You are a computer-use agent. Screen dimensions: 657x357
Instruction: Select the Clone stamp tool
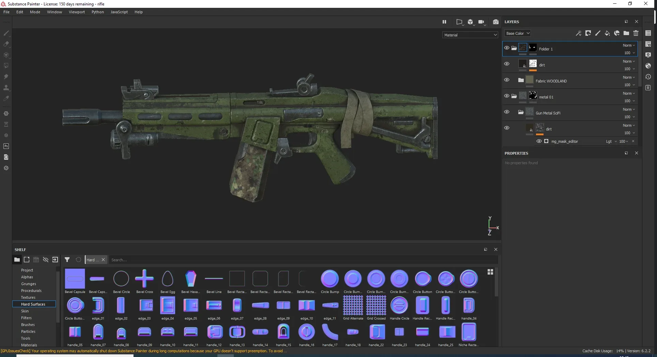6,88
